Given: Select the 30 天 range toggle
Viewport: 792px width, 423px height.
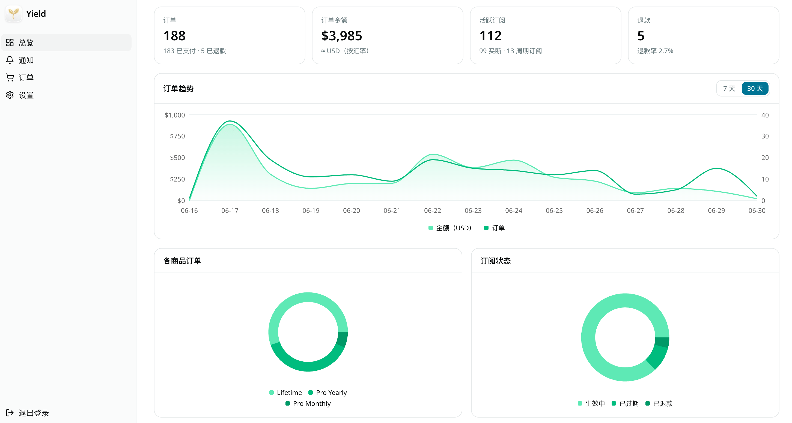Looking at the screenshot, I should point(755,88).
